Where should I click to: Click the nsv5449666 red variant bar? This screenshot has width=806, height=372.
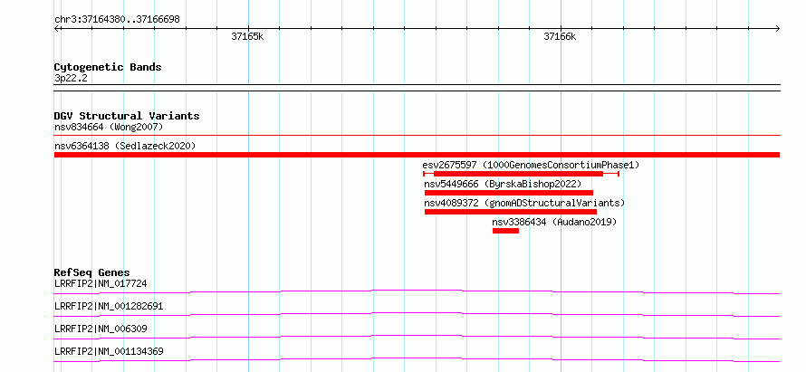[x=509, y=193]
